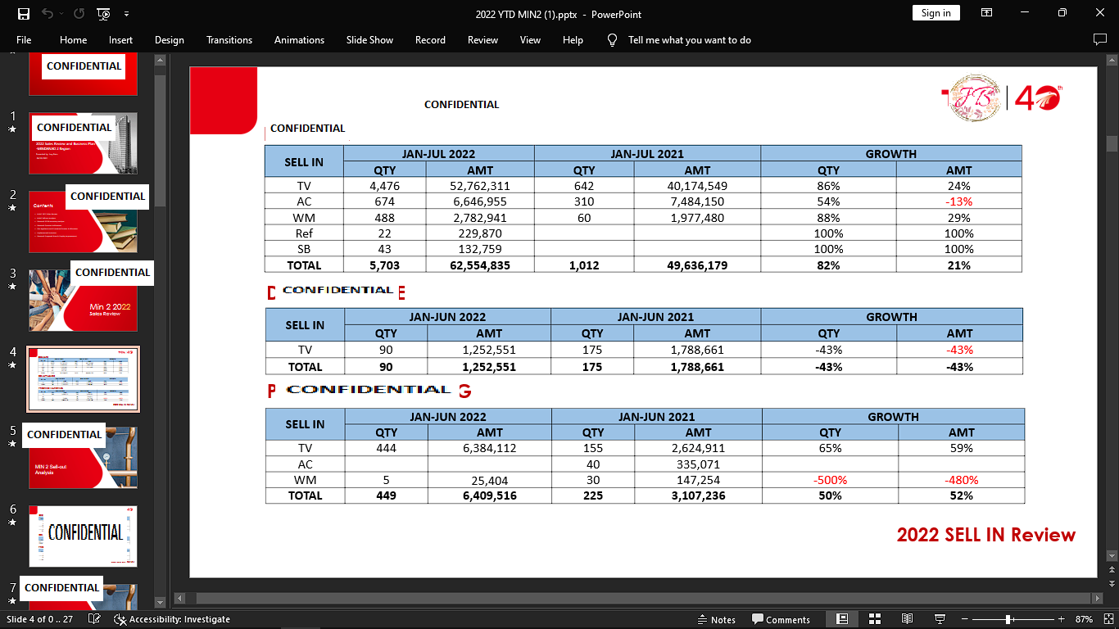Switch to Normal view
The height and width of the screenshot is (629, 1119).
click(841, 619)
